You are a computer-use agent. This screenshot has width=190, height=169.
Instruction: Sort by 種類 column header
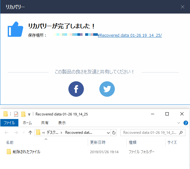tap(133, 142)
